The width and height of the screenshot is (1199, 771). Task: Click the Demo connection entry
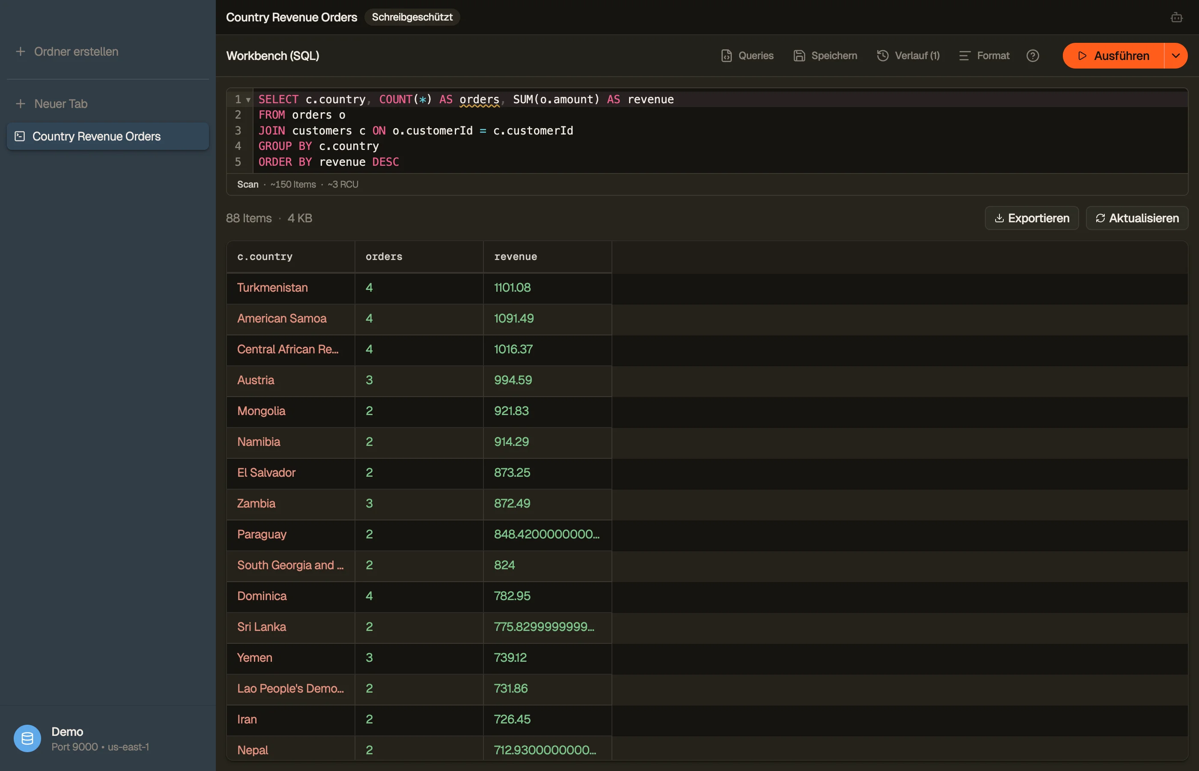(x=107, y=738)
